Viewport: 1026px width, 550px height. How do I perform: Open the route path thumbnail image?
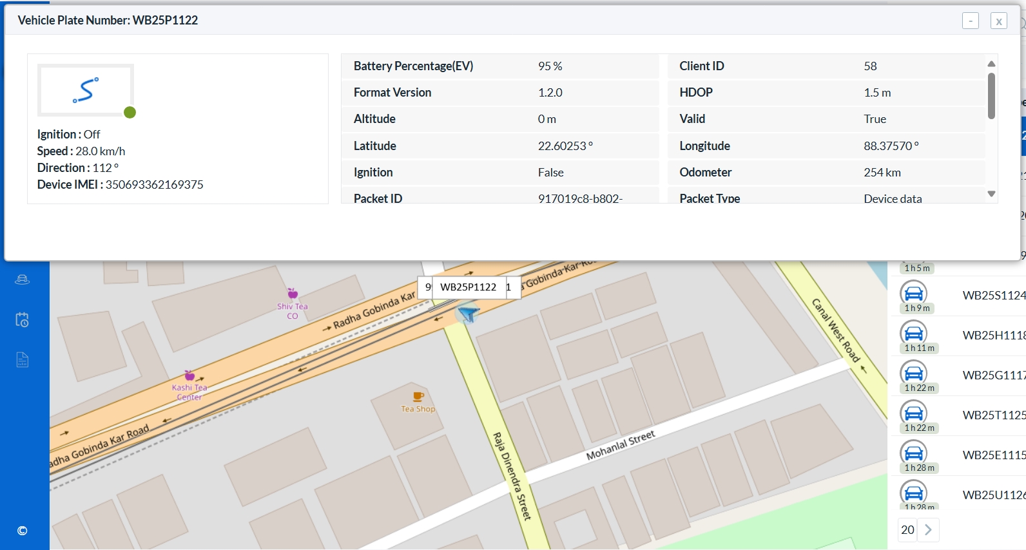tap(86, 90)
